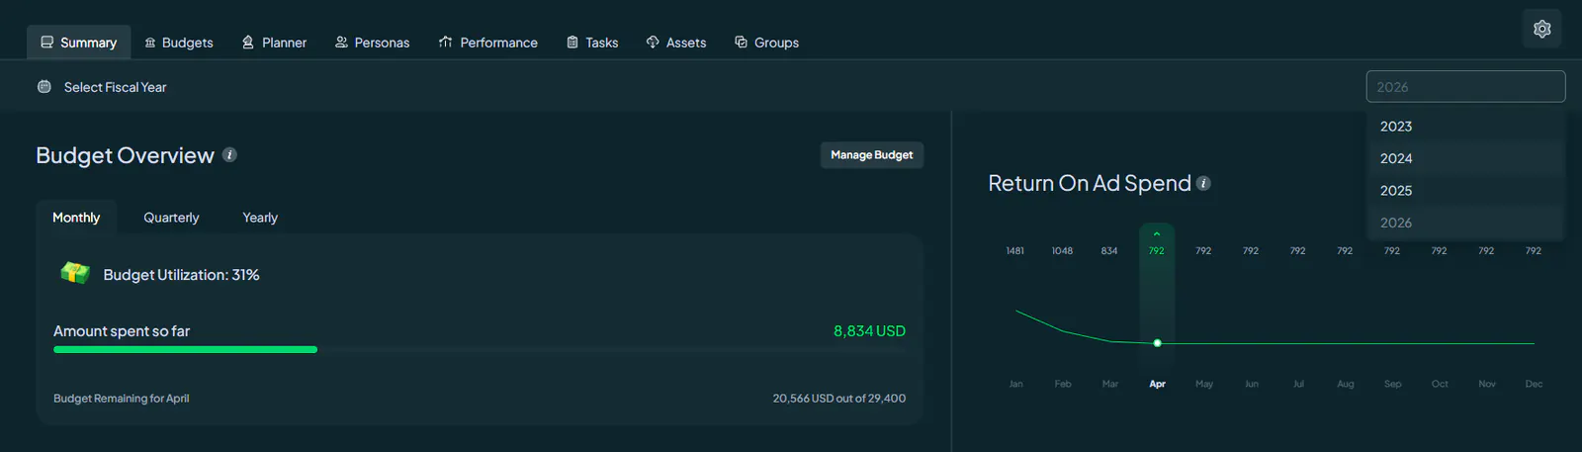Click the Budget Remaining for April label

point(121,399)
